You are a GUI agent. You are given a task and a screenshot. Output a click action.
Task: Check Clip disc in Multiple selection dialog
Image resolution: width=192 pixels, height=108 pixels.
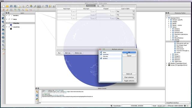[x=101, y=56]
